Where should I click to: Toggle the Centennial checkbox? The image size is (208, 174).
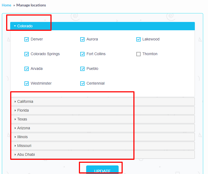point(82,84)
